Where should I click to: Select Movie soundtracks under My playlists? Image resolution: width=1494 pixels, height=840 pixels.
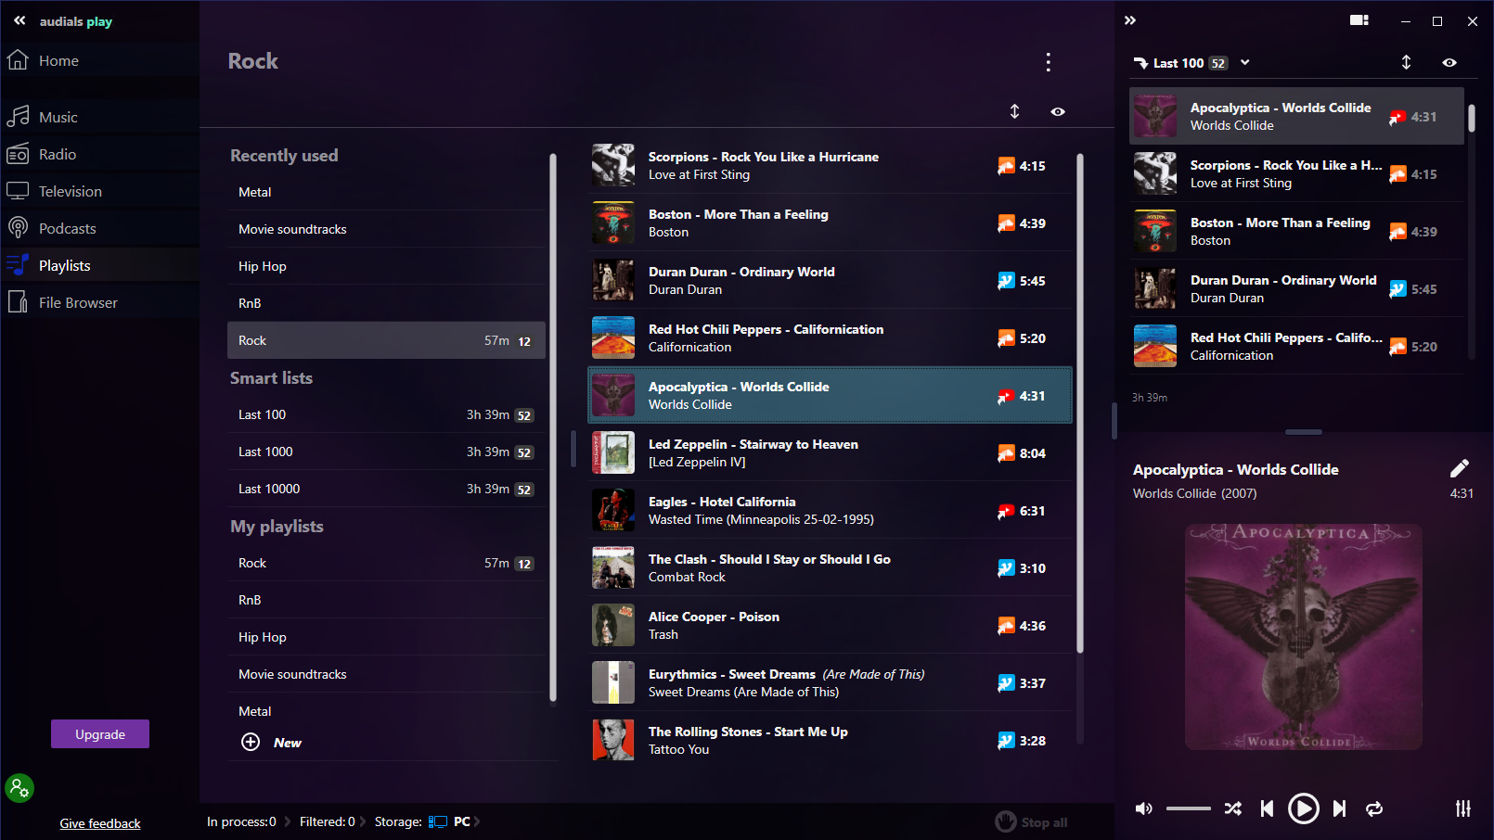[x=386, y=674]
